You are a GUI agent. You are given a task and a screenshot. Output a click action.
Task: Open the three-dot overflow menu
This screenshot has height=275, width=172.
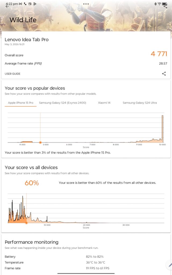pos(86,4)
